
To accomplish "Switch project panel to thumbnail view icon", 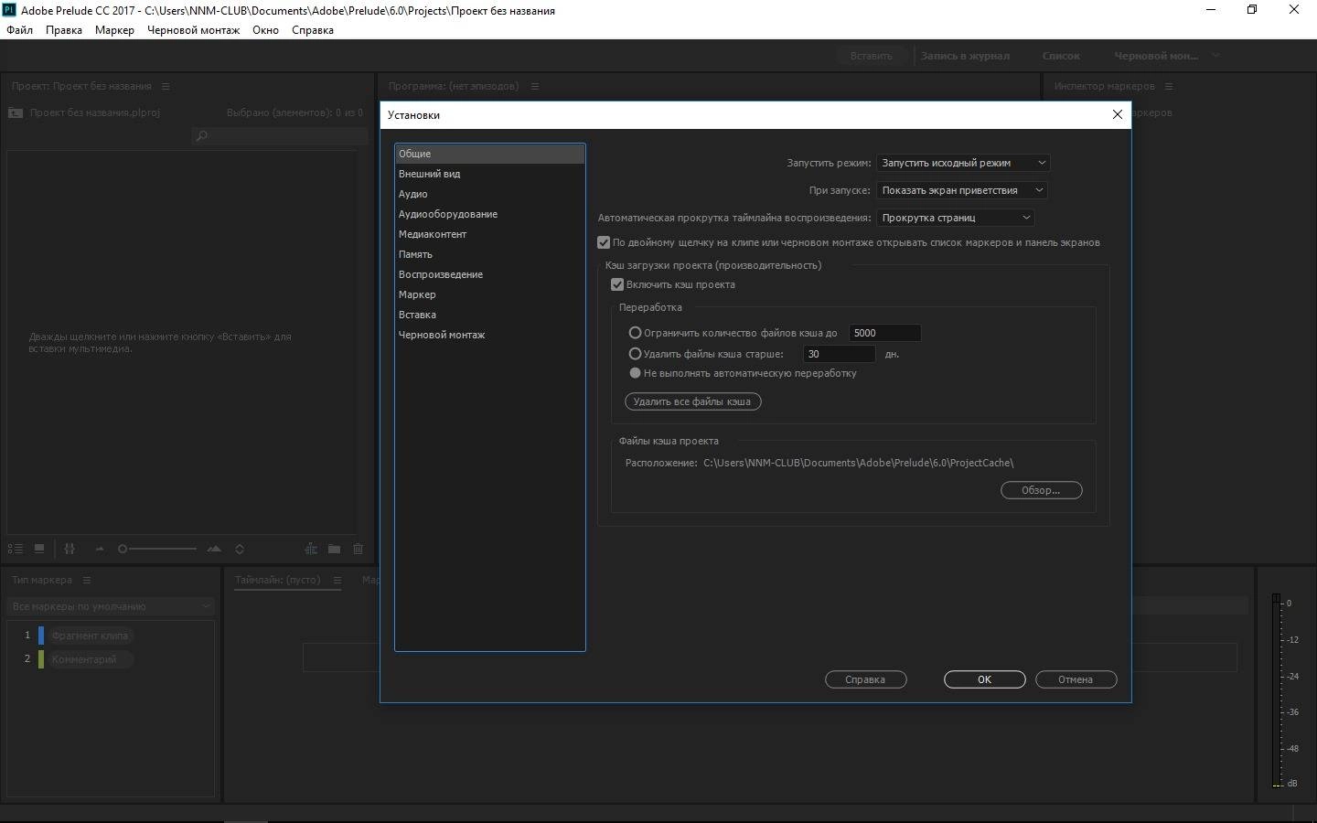I will coord(39,549).
